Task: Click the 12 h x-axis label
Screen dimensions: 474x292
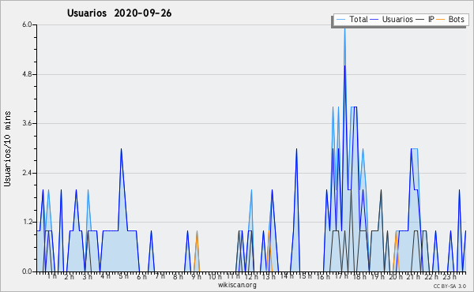Action: pos(251,276)
